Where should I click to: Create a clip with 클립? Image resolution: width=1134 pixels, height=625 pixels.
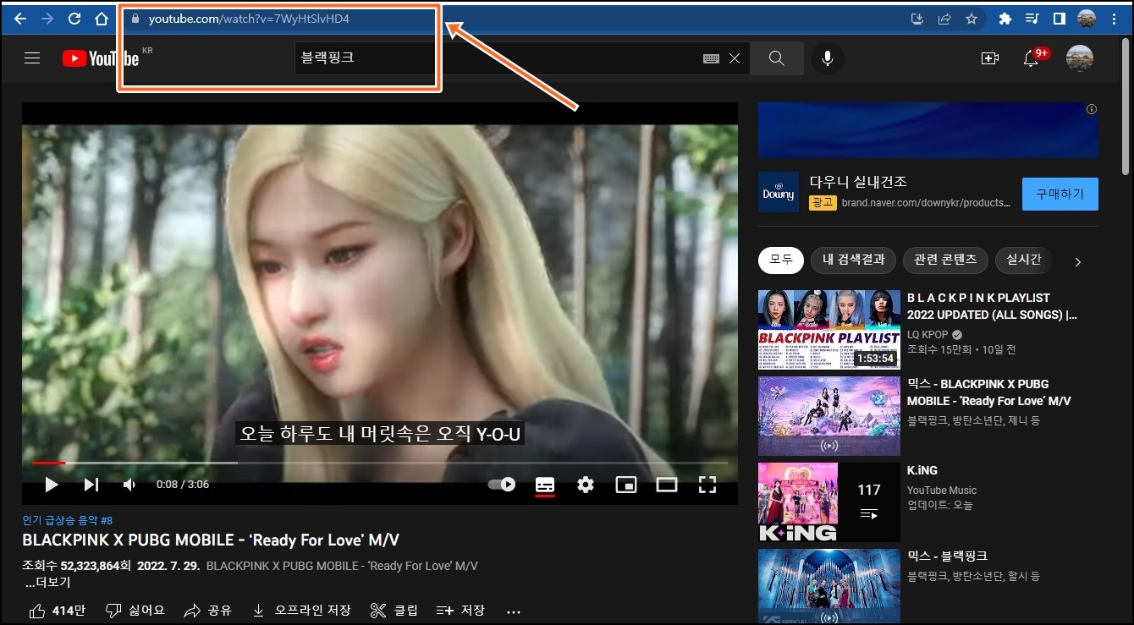394,611
